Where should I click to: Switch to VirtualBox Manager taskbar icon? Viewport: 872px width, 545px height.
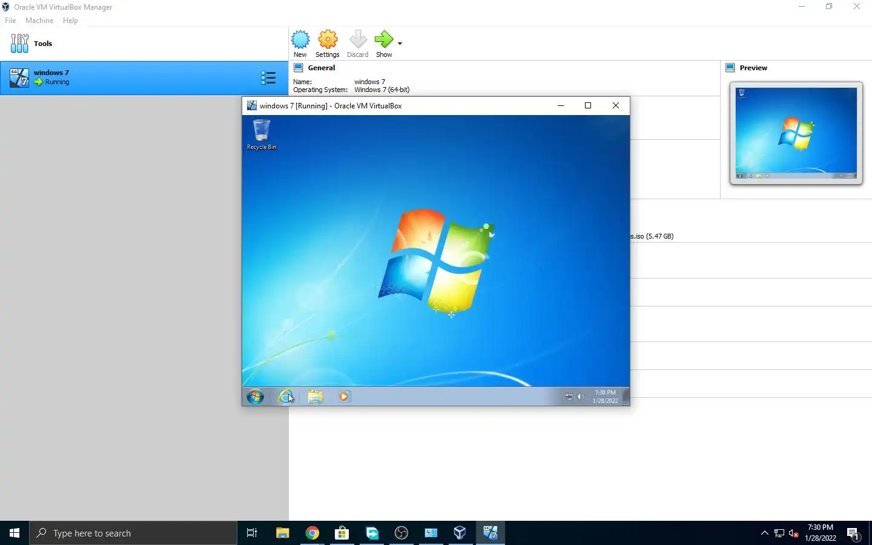coord(460,533)
